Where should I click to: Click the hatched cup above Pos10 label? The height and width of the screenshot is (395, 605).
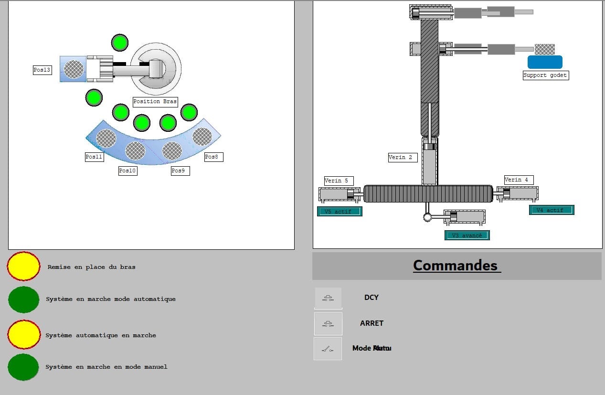(x=135, y=150)
